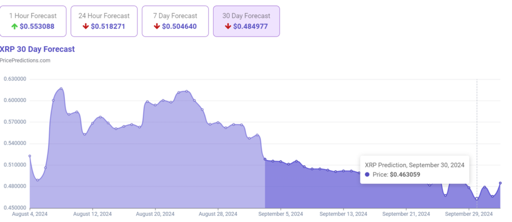Click the red down arrow beside $0.504640
The width and height of the screenshot is (512, 222).
coord(157,26)
